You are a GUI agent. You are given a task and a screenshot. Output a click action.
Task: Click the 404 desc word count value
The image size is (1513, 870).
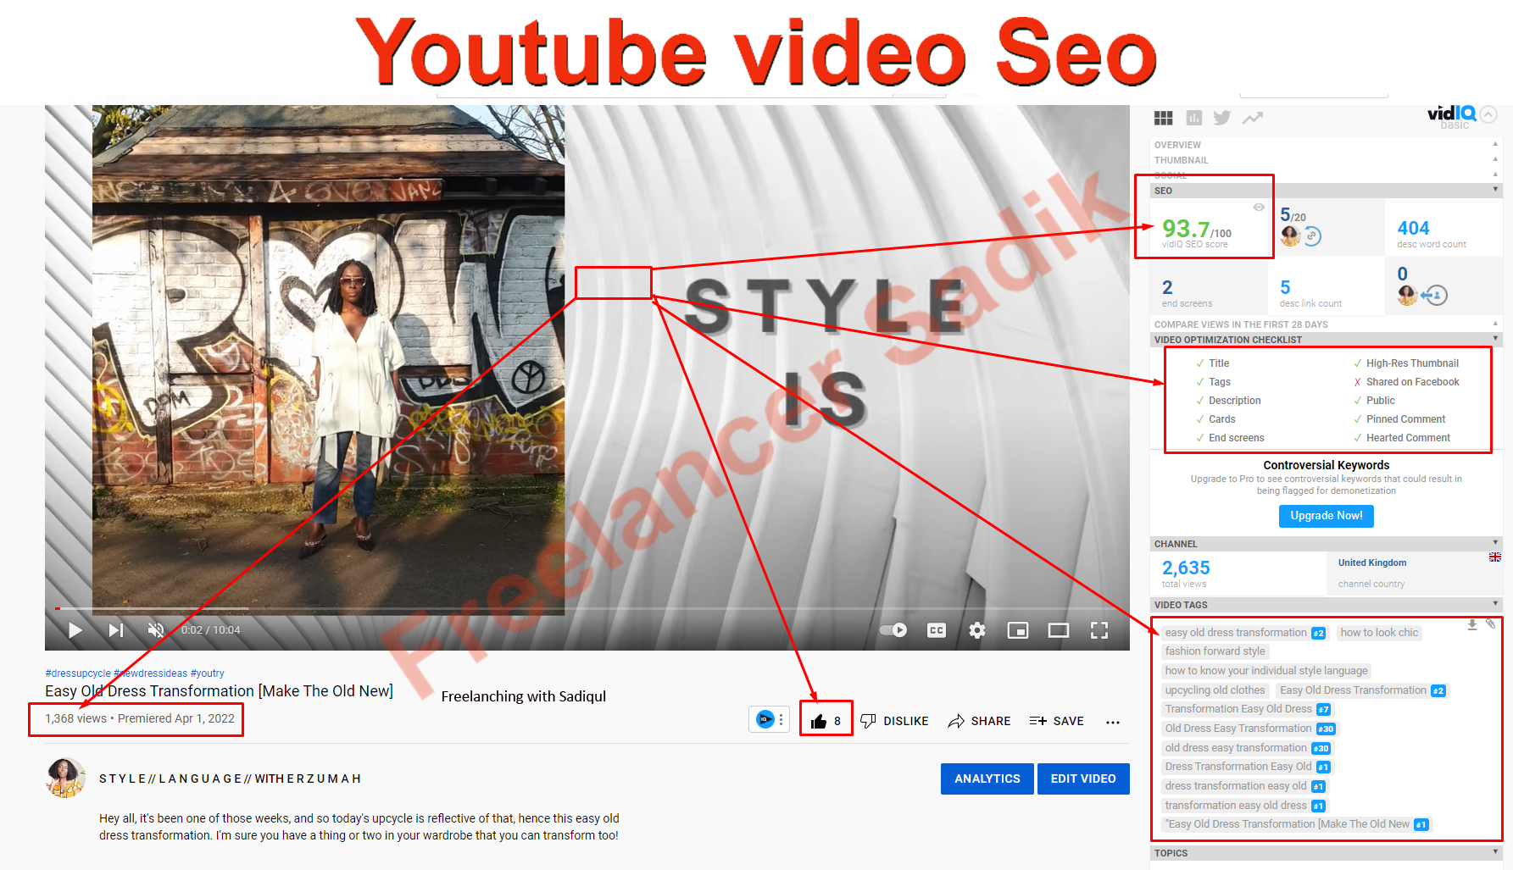click(1413, 229)
